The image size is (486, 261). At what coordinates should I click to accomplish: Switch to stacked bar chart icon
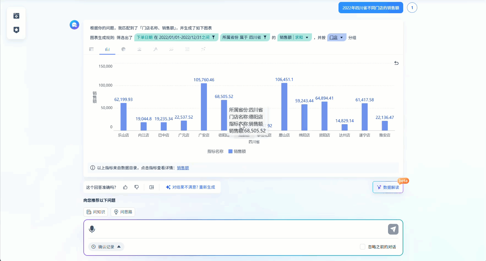[139, 49]
